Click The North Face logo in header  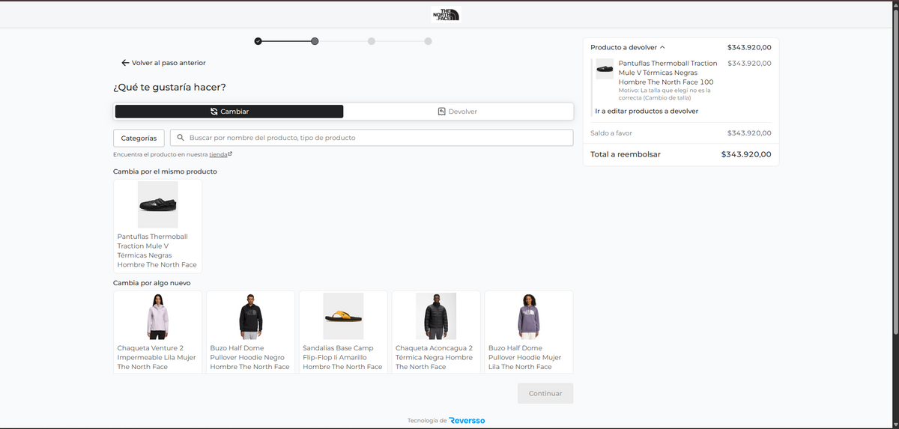click(x=445, y=14)
